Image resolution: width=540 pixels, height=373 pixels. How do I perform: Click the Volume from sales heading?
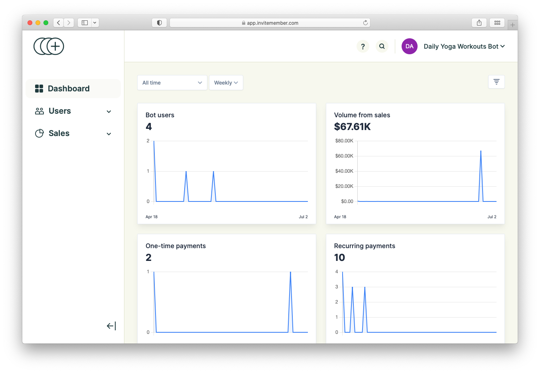(x=362, y=115)
